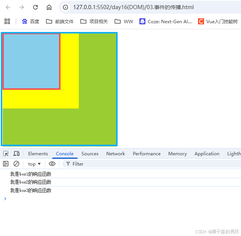Toggle the device toolbar emulation
The image size is (241, 236).
16,153
